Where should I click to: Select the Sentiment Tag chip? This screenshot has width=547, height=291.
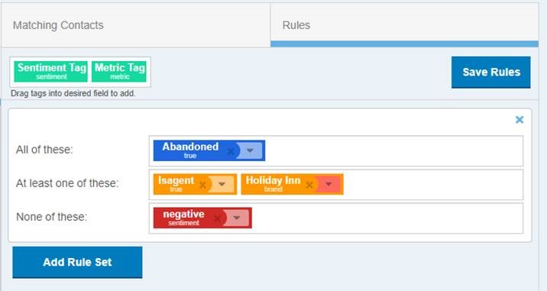(51, 72)
